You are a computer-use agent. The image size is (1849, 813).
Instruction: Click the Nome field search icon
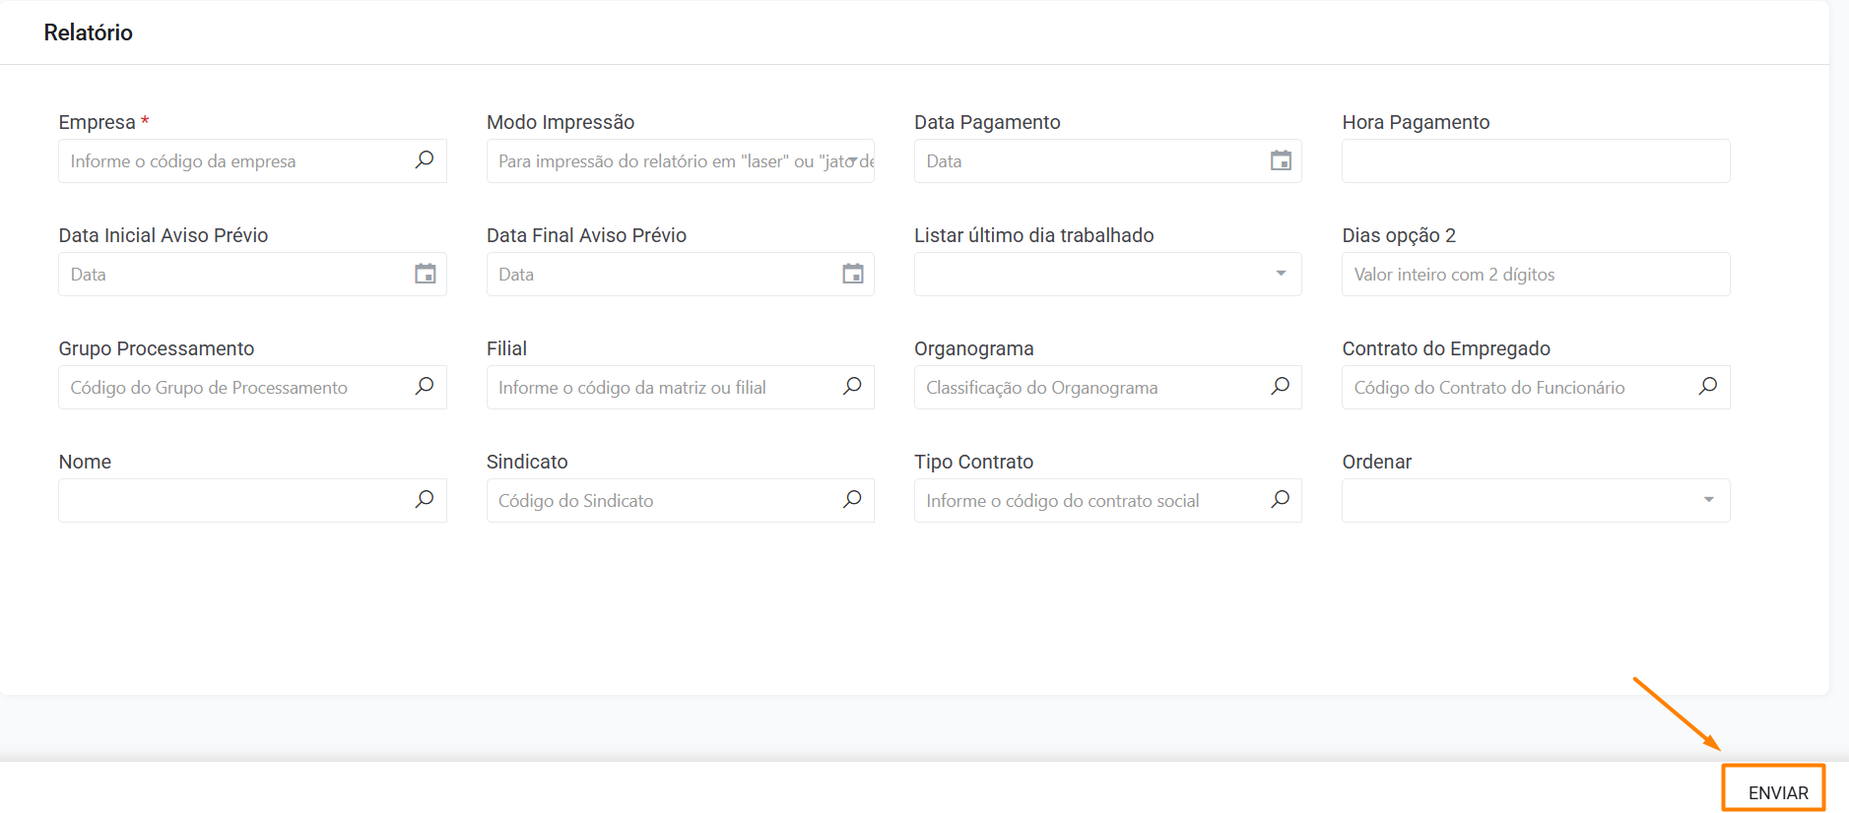click(x=425, y=500)
